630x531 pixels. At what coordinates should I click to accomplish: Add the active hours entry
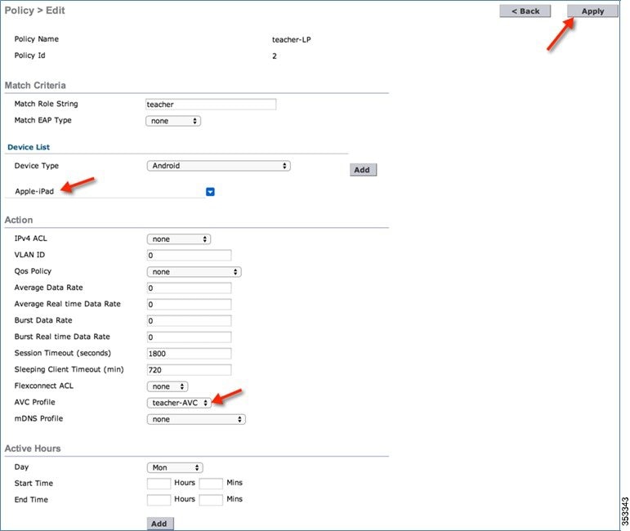coord(160,524)
